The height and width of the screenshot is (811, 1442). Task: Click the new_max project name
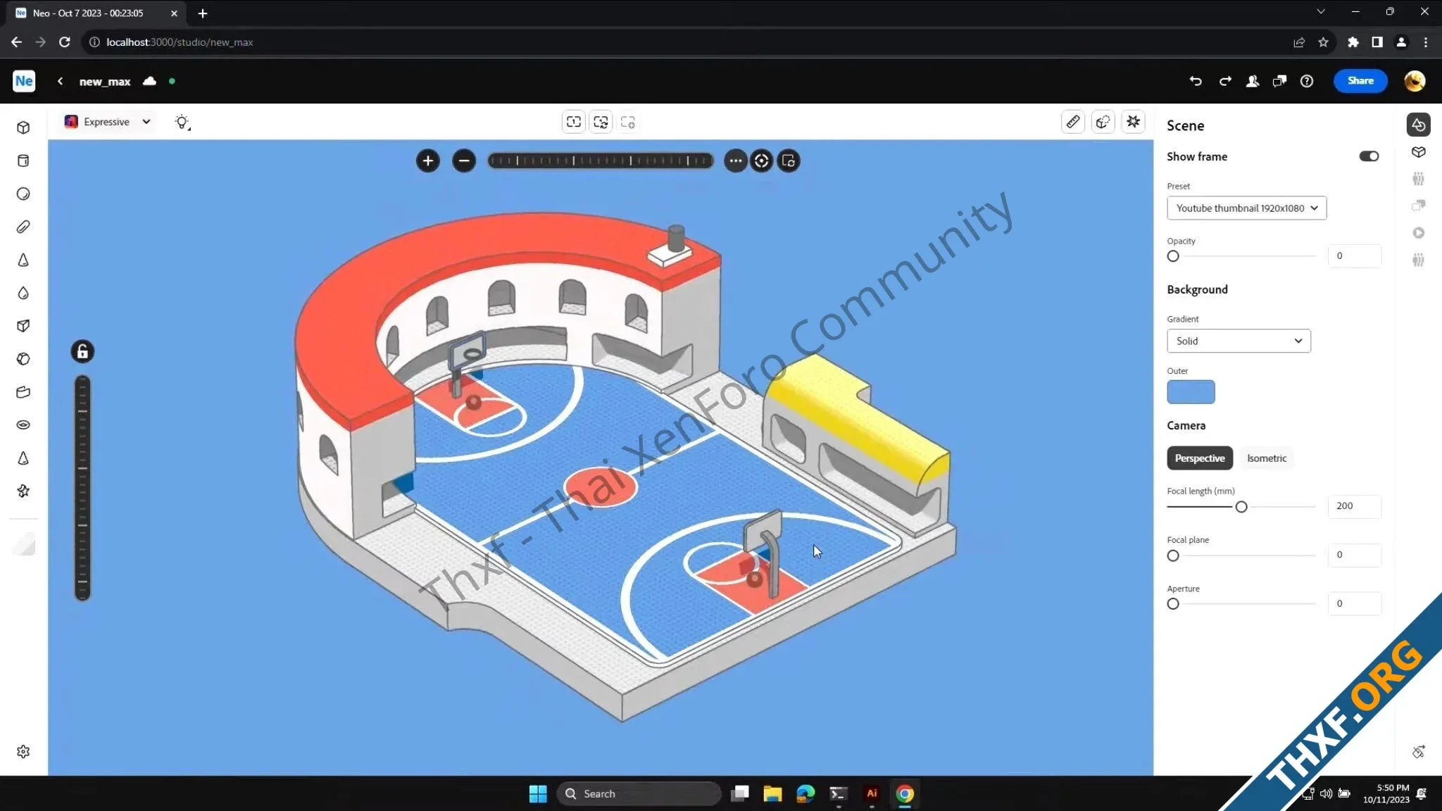pos(105,82)
